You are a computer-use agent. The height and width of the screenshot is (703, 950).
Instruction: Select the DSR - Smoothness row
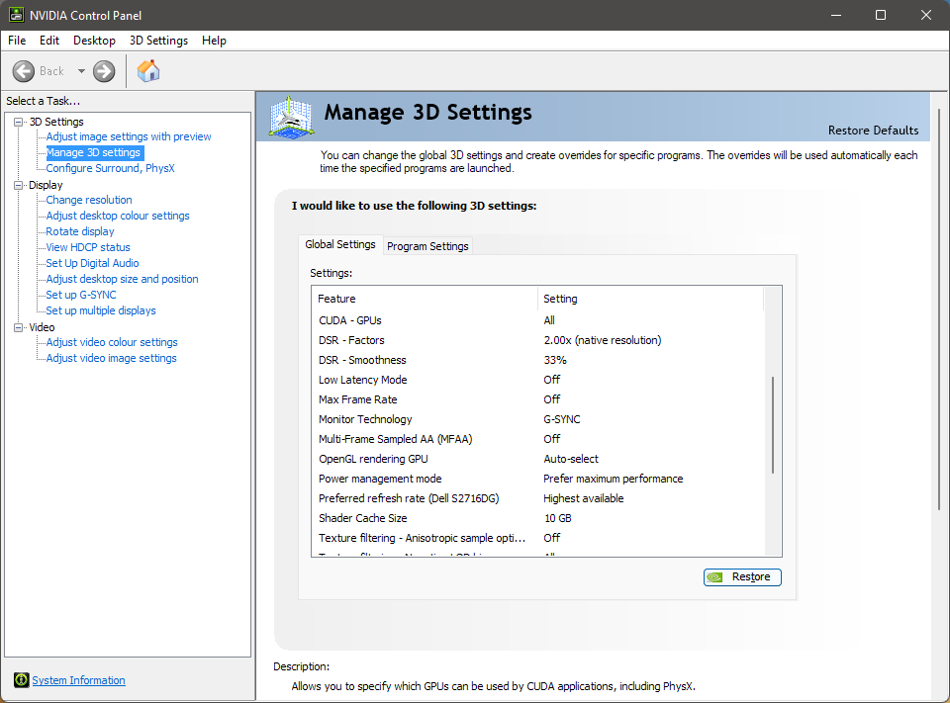pyautogui.click(x=538, y=360)
